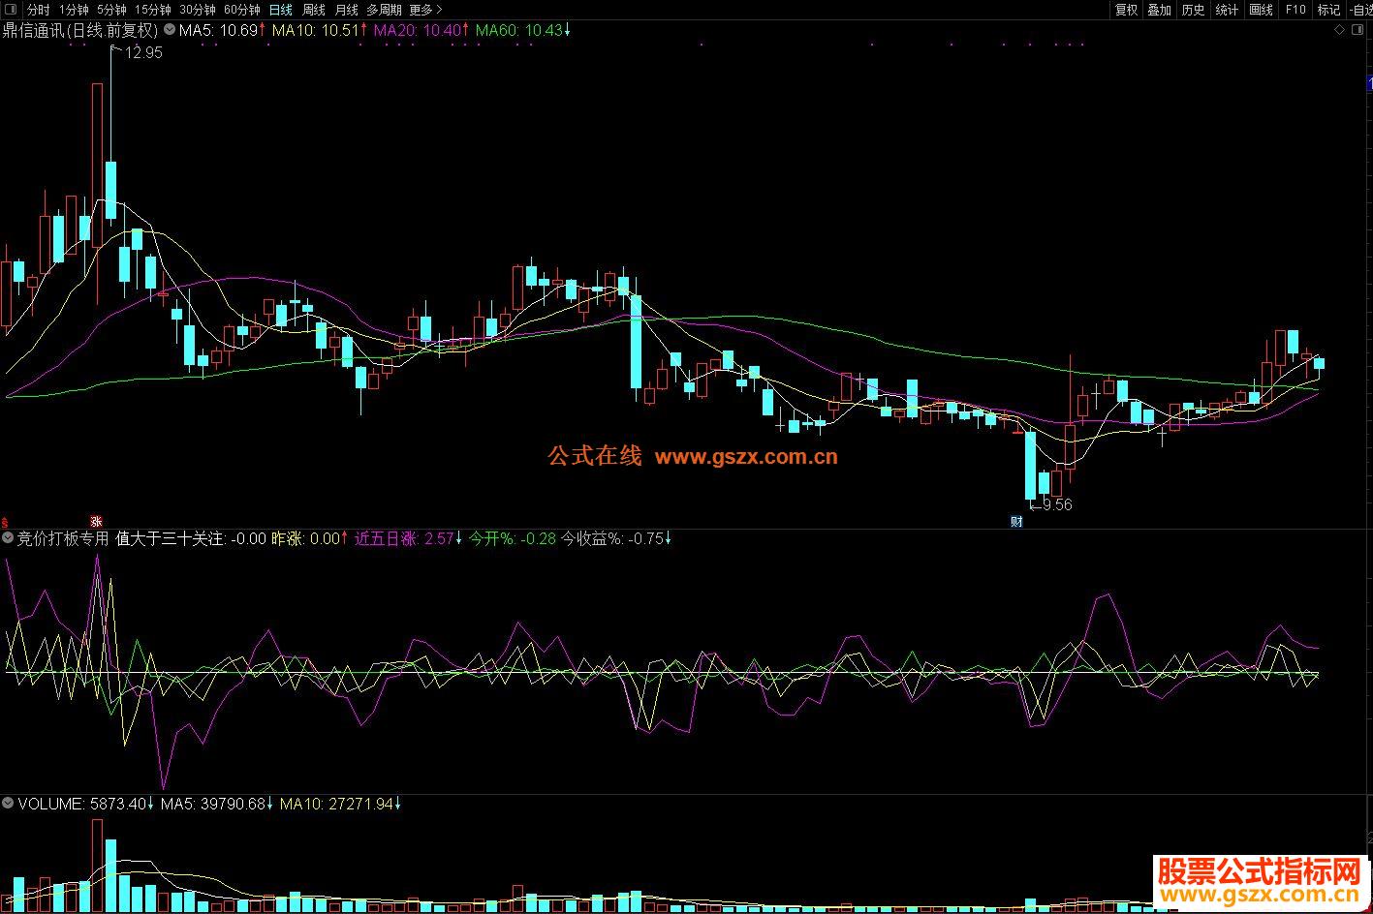The image size is (1373, 914).
Task: Select the 日线 daily period
Action: click(281, 10)
